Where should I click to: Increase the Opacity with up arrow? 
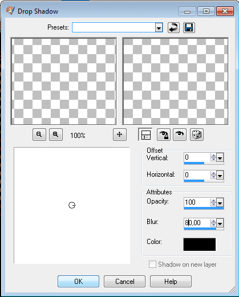[213, 201]
